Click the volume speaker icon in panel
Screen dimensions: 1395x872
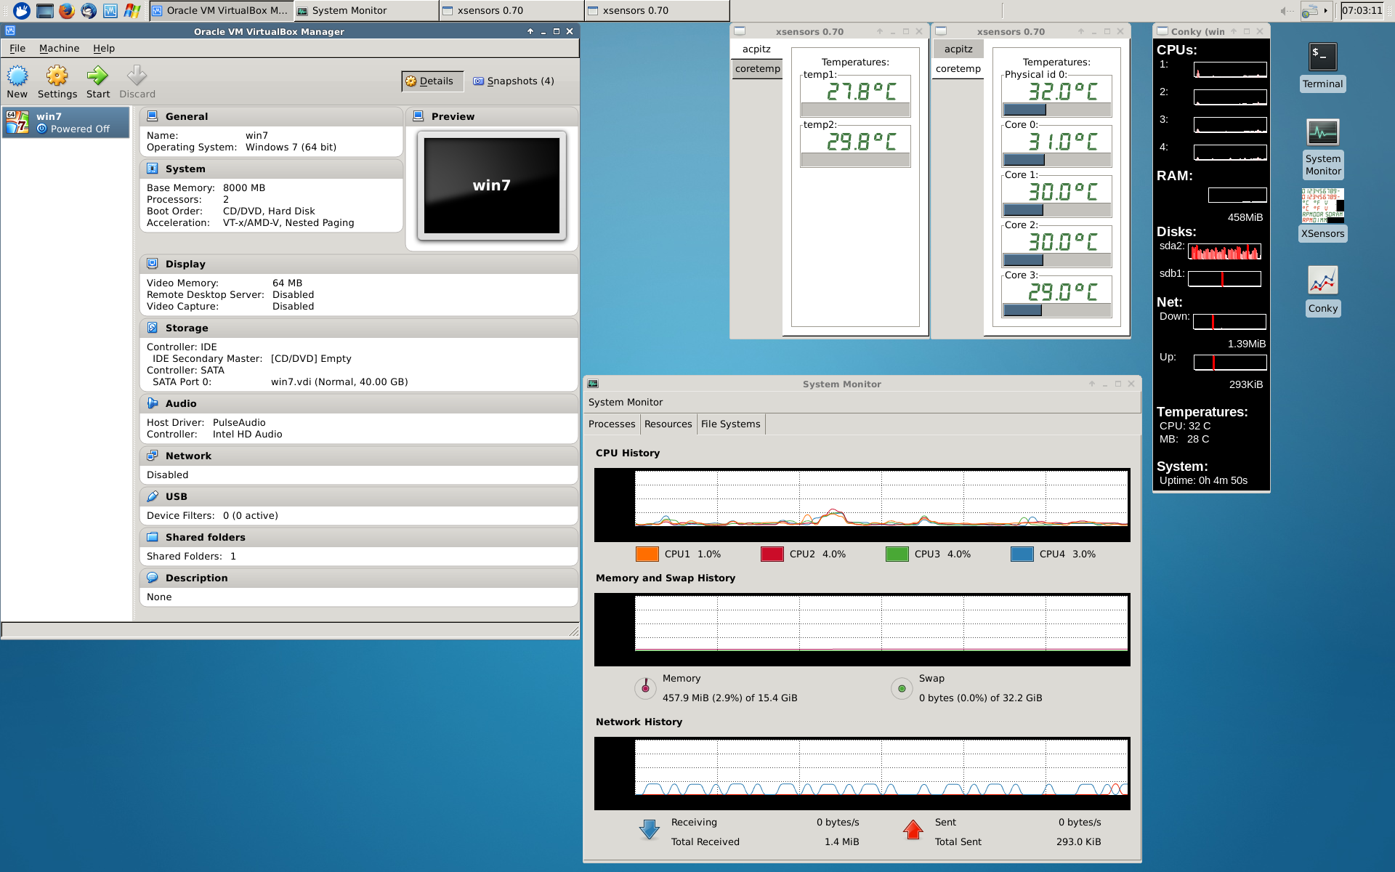[1286, 10]
